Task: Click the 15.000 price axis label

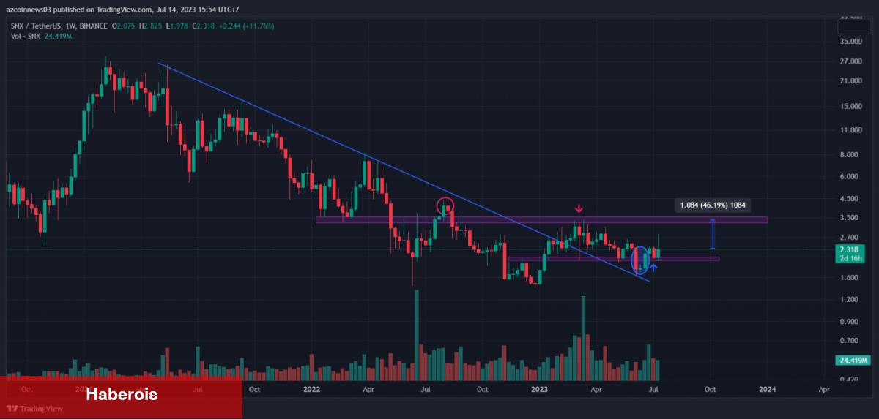Action: coord(850,106)
